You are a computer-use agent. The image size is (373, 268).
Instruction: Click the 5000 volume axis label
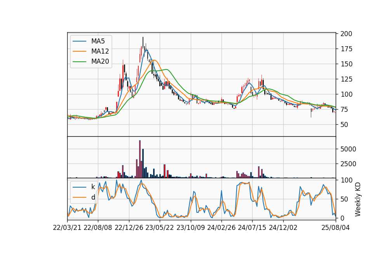tap(348, 149)
